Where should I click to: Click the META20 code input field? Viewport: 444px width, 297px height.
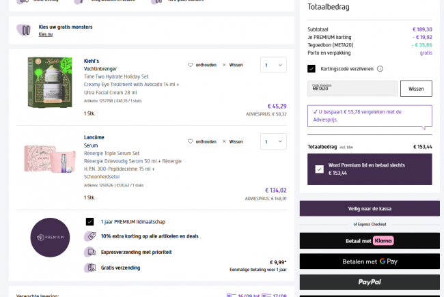point(352,89)
